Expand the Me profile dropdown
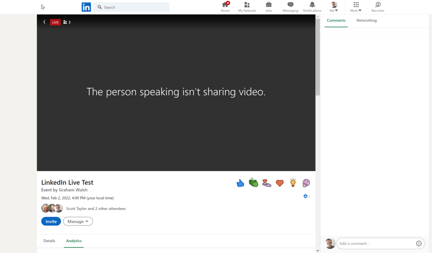 pyautogui.click(x=334, y=7)
